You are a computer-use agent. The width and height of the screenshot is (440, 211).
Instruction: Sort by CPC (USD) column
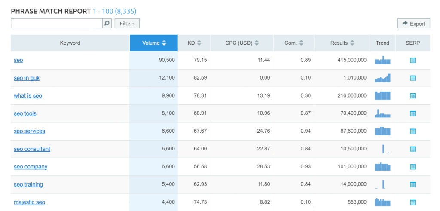click(242, 43)
